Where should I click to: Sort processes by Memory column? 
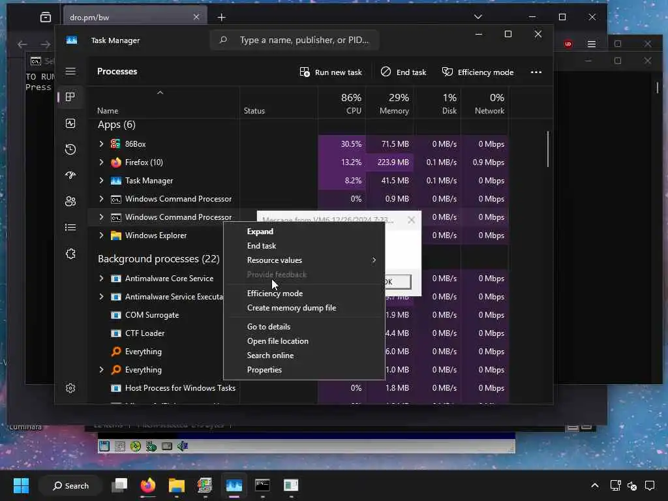(x=389, y=103)
